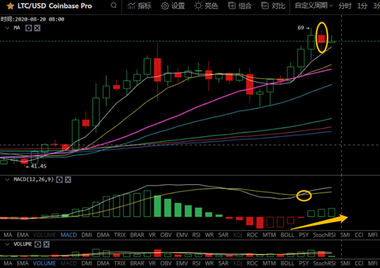Select EMV in the upper indicator tab row

tap(182, 235)
